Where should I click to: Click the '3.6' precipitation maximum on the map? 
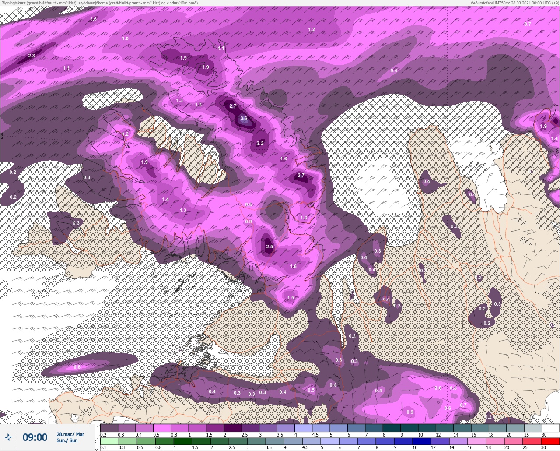tap(244, 118)
